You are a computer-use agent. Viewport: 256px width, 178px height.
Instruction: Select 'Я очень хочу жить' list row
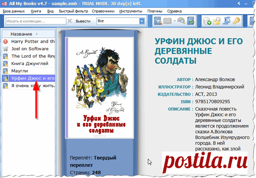point(29,86)
